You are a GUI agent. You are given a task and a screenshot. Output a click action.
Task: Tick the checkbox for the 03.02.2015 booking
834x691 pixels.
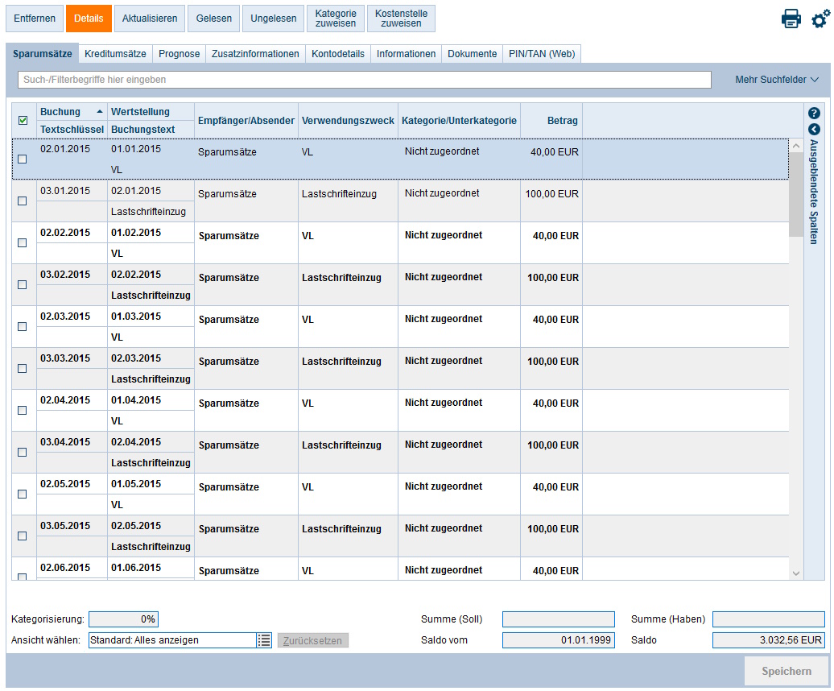pyautogui.click(x=23, y=284)
